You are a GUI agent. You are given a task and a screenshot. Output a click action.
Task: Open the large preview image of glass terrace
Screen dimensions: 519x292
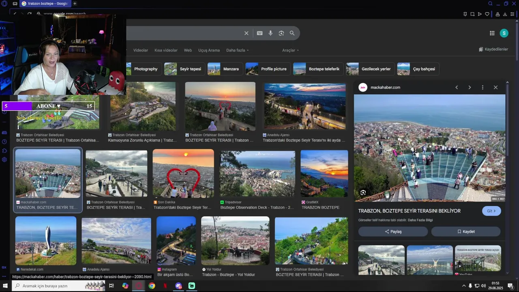coord(429,148)
